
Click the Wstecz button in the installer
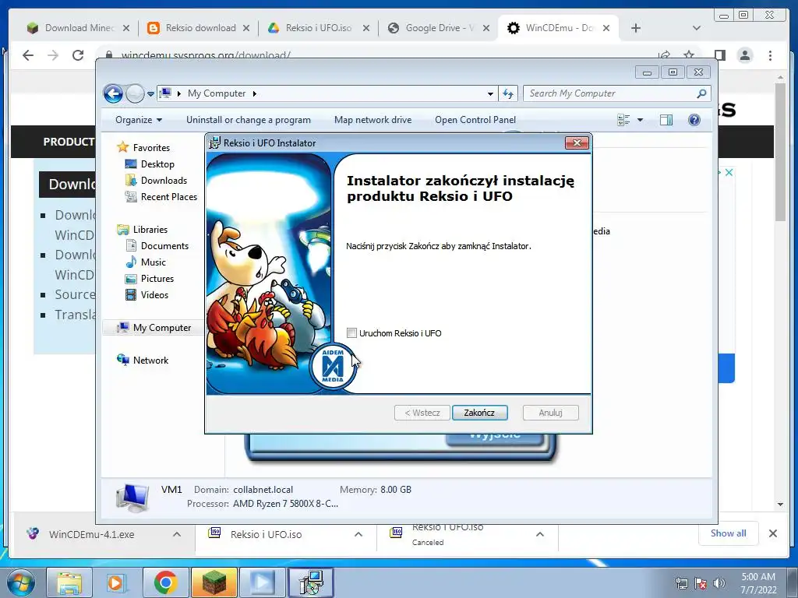tap(422, 413)
